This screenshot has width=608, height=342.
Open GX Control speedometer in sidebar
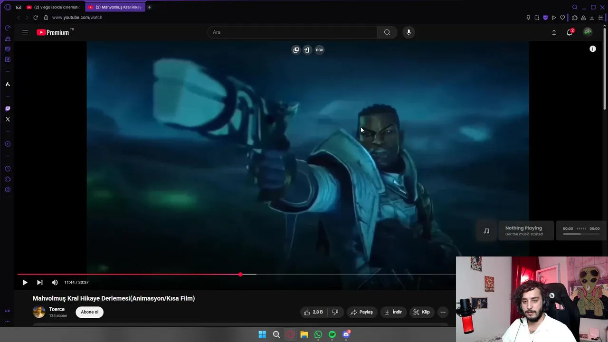pos(8,28)
